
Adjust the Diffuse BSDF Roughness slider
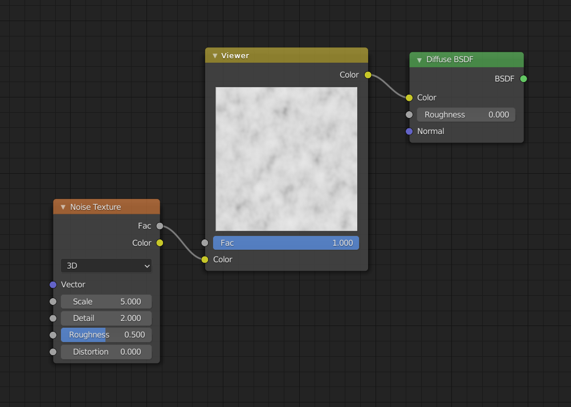[x=466, y=115]
